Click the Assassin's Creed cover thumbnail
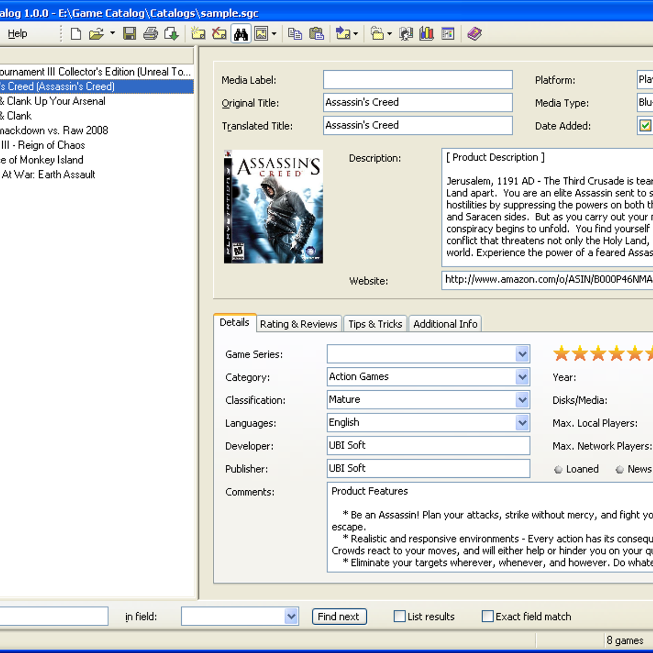The image size is (653, 653). point(273,207)
